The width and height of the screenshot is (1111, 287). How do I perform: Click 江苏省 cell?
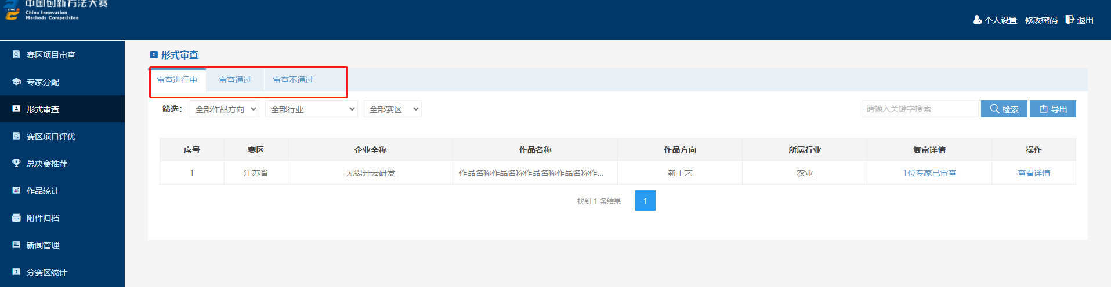click(x=256, y=173)
